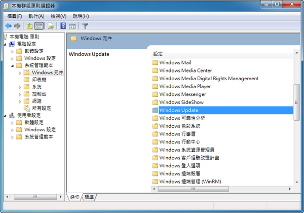Select Windows 行事曆 entry
The width and height of the screenshot is (304, 213).
[x=177, y=134]
